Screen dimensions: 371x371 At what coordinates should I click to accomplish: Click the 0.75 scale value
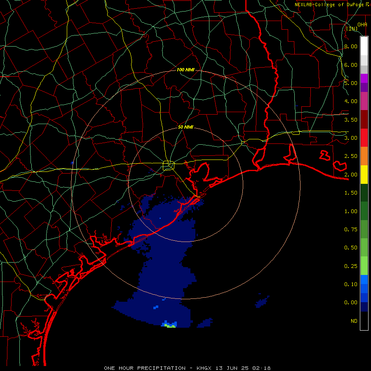click(x=351, y=230)
